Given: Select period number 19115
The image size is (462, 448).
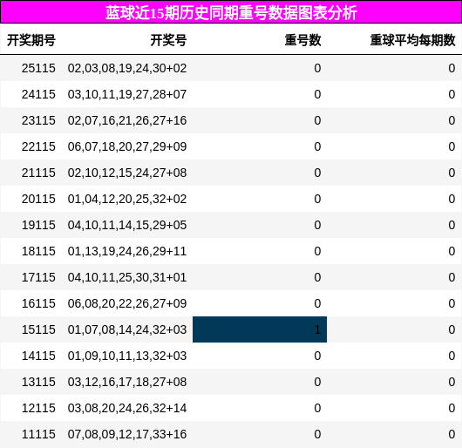Looking at the screenshot, I should (x=38, y=225).
